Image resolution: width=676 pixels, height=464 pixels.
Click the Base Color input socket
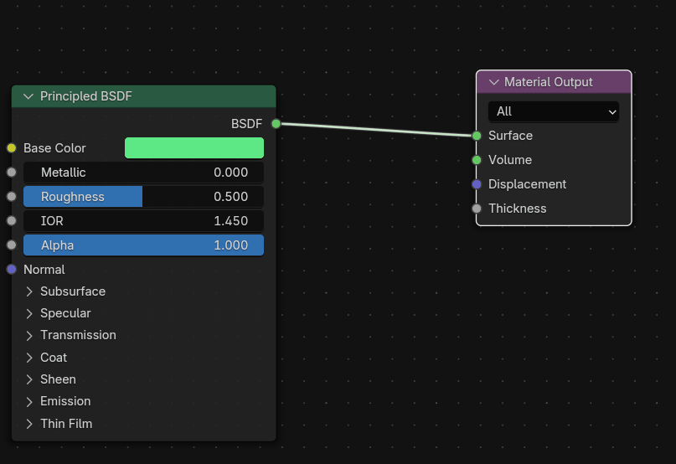coord(12,148)
